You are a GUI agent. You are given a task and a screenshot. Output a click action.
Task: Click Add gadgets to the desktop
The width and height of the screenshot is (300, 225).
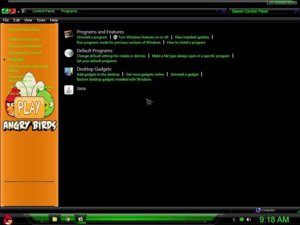[x=98, y=74]
